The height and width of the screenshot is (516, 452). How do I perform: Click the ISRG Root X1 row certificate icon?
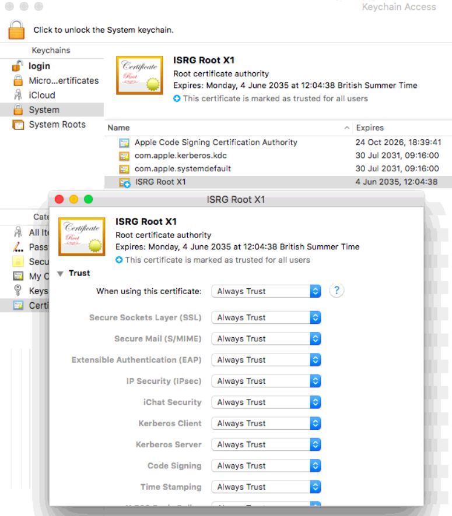(x=125, y=183)
